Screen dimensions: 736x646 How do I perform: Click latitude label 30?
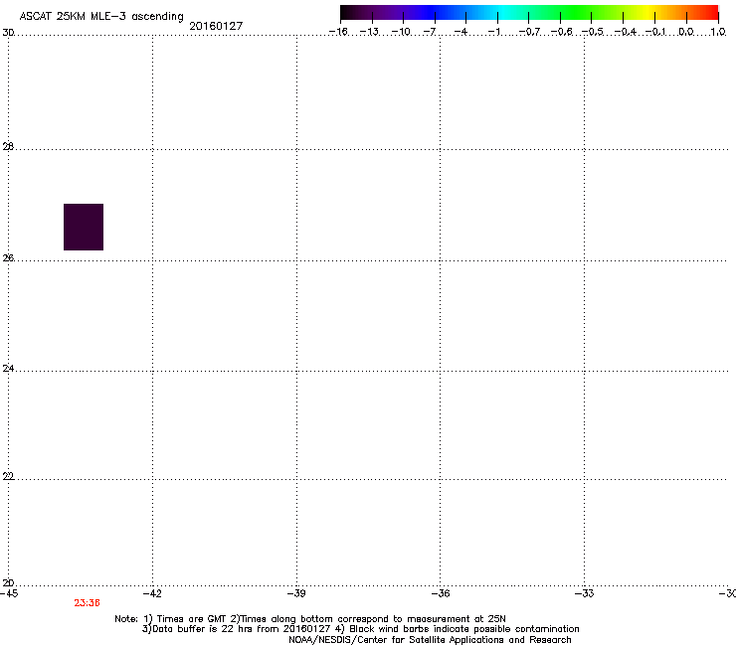click(x=8, y=33)
